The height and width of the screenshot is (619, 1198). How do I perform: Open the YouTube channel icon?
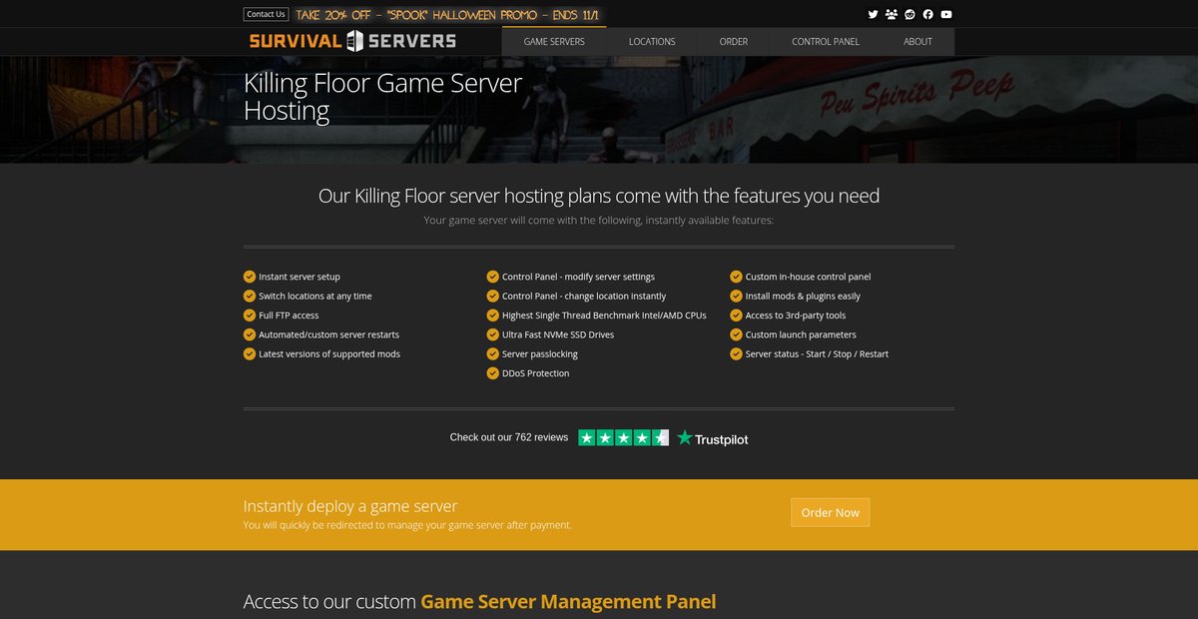tap(946, 14)
